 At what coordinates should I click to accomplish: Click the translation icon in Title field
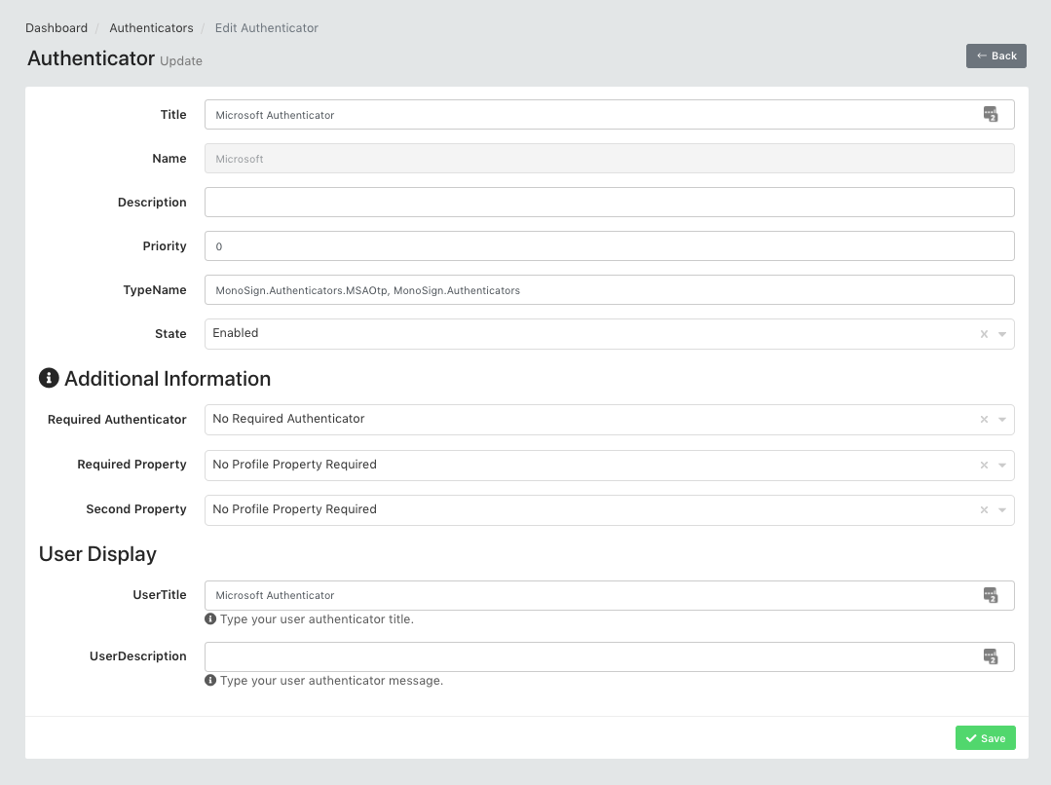click(991, 115)
